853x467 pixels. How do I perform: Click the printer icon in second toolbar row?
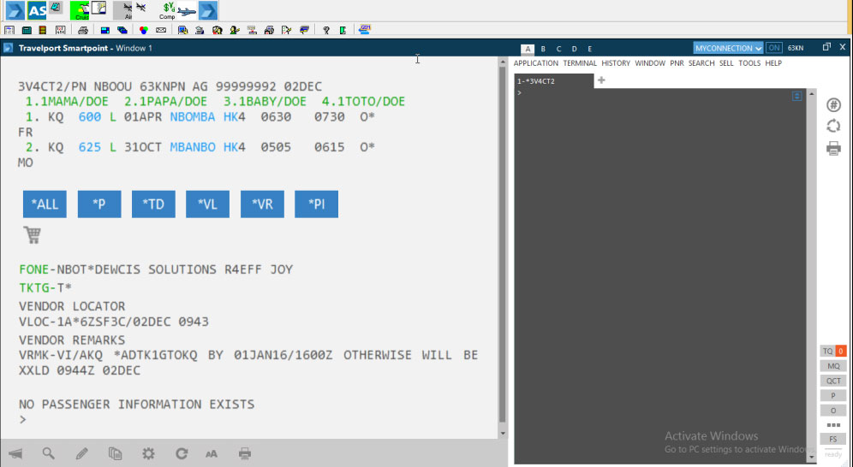pyautogui.click(x=83, y=30)
